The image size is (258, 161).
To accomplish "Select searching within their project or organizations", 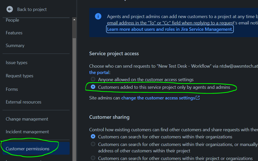I will pyautogui.click(x=93, y=158).
